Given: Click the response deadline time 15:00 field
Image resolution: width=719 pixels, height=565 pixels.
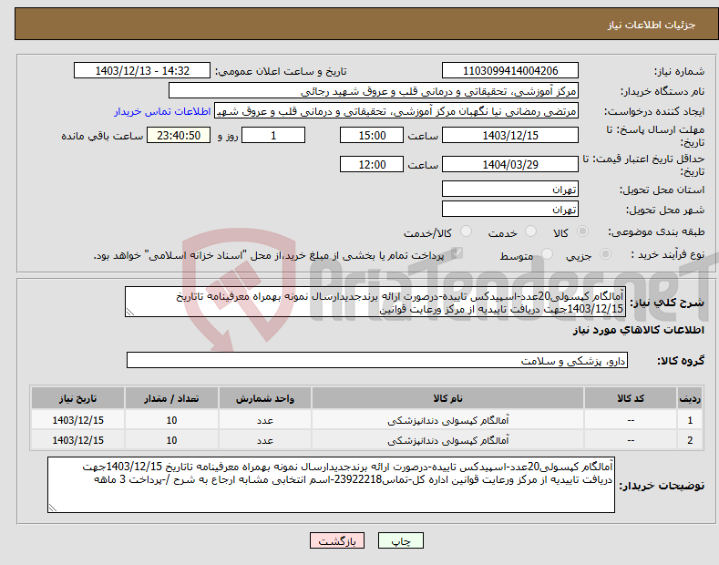Looking at the screenshot, I should point(372,135).
